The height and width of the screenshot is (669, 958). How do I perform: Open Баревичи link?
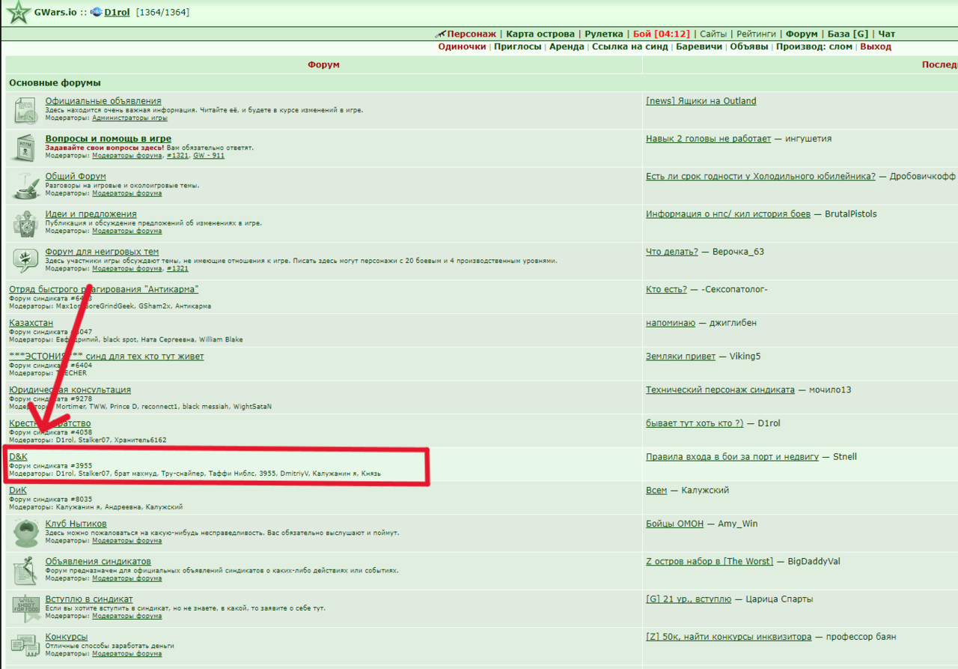point(699,46)
